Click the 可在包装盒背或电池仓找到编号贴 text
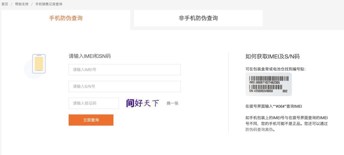 [x=275, y=69]
